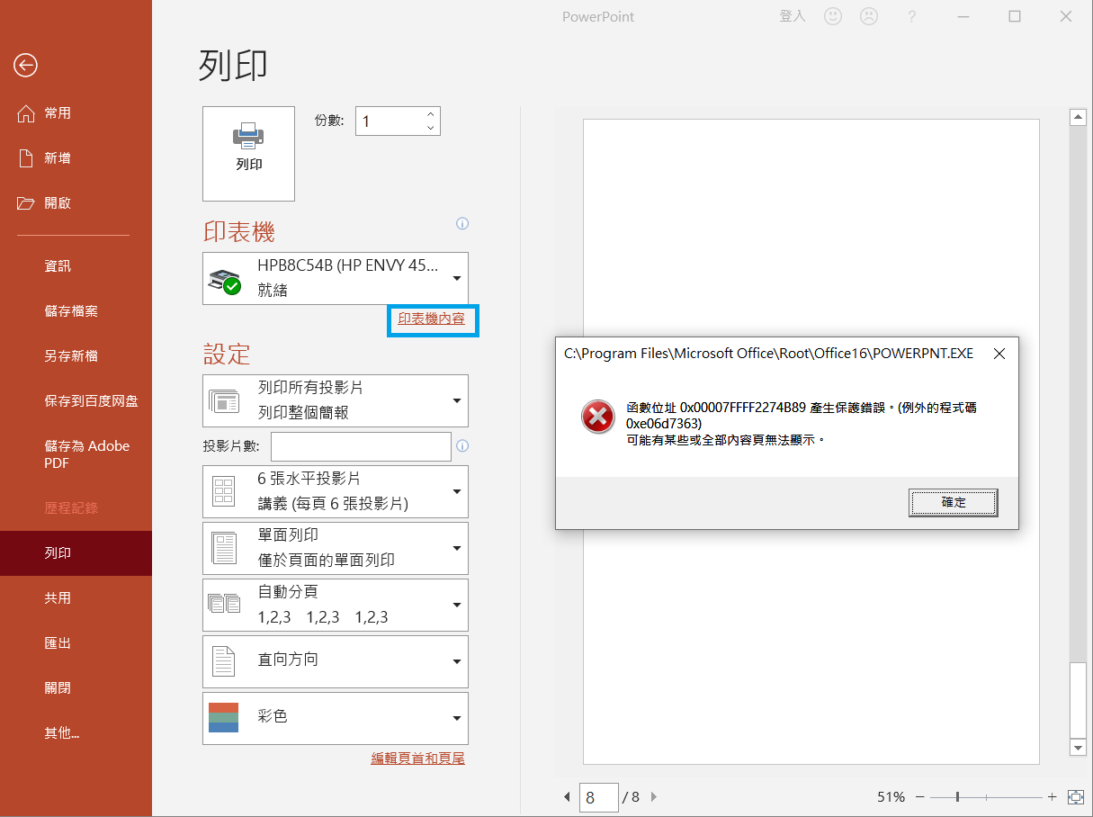
Task: Click the preview scrollbar down arrow
Action: (x=1078, y=747)
